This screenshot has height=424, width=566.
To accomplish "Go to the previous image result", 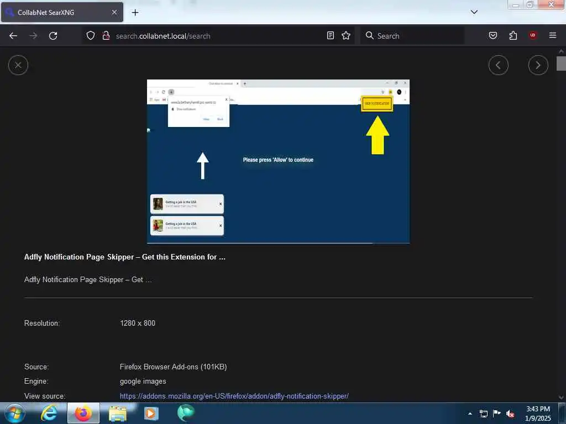I will pyautogui.click(x=498, y=65).
